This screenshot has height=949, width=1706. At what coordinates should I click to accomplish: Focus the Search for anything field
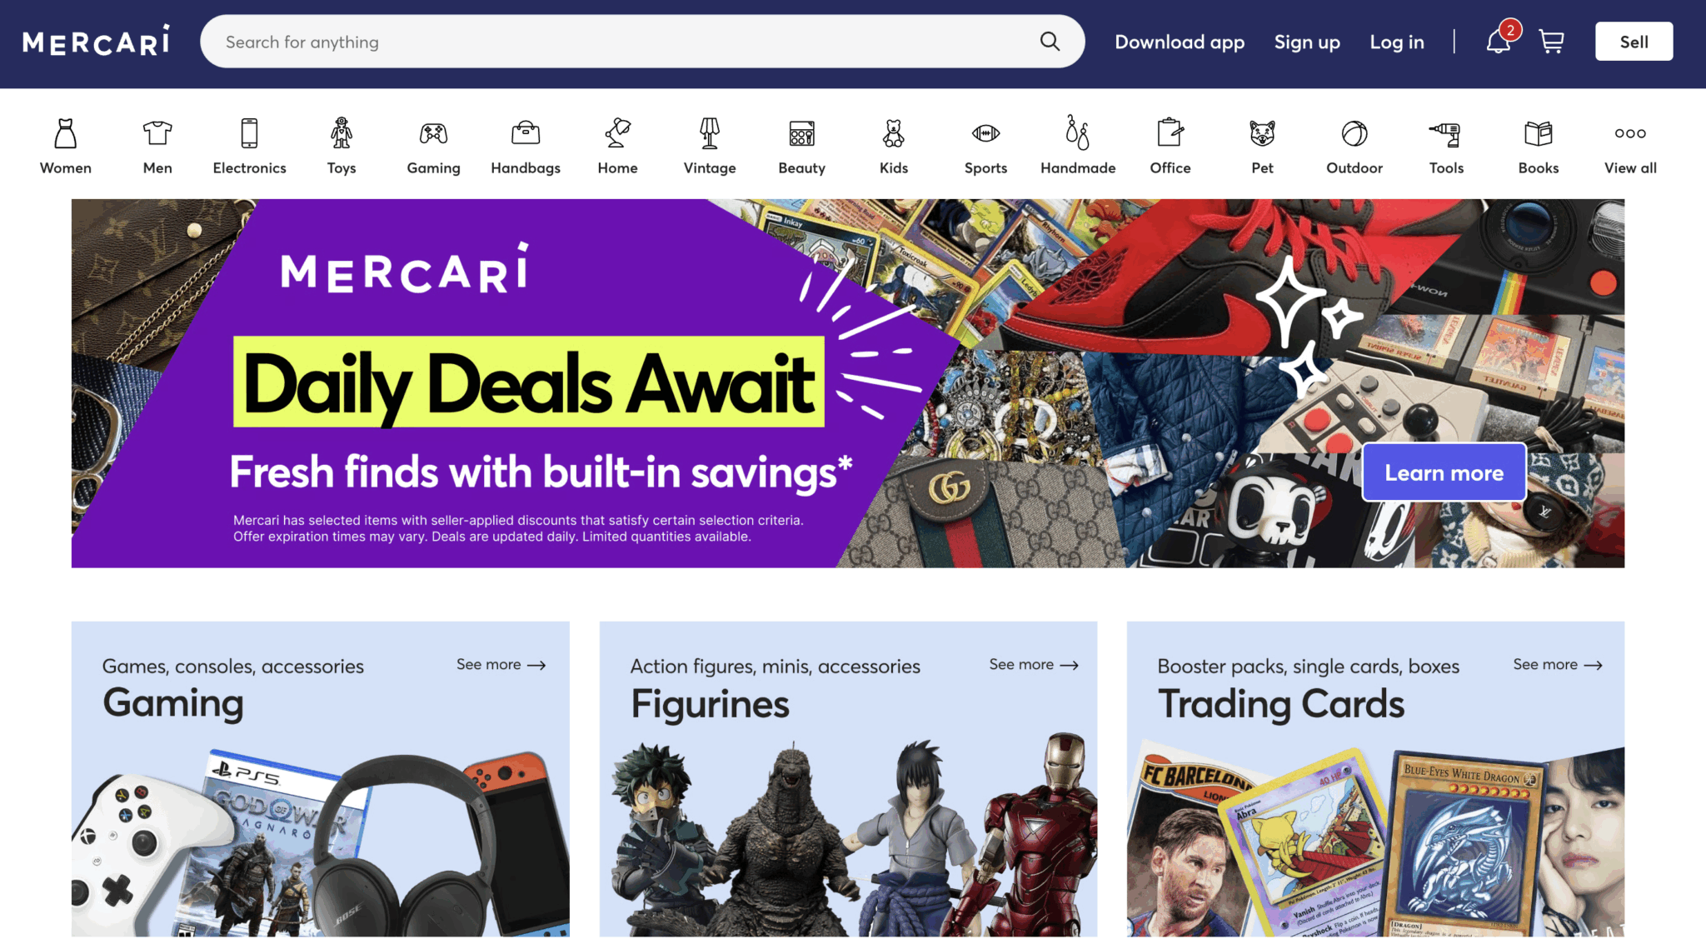pyautogui.click(x=642, y=42)
